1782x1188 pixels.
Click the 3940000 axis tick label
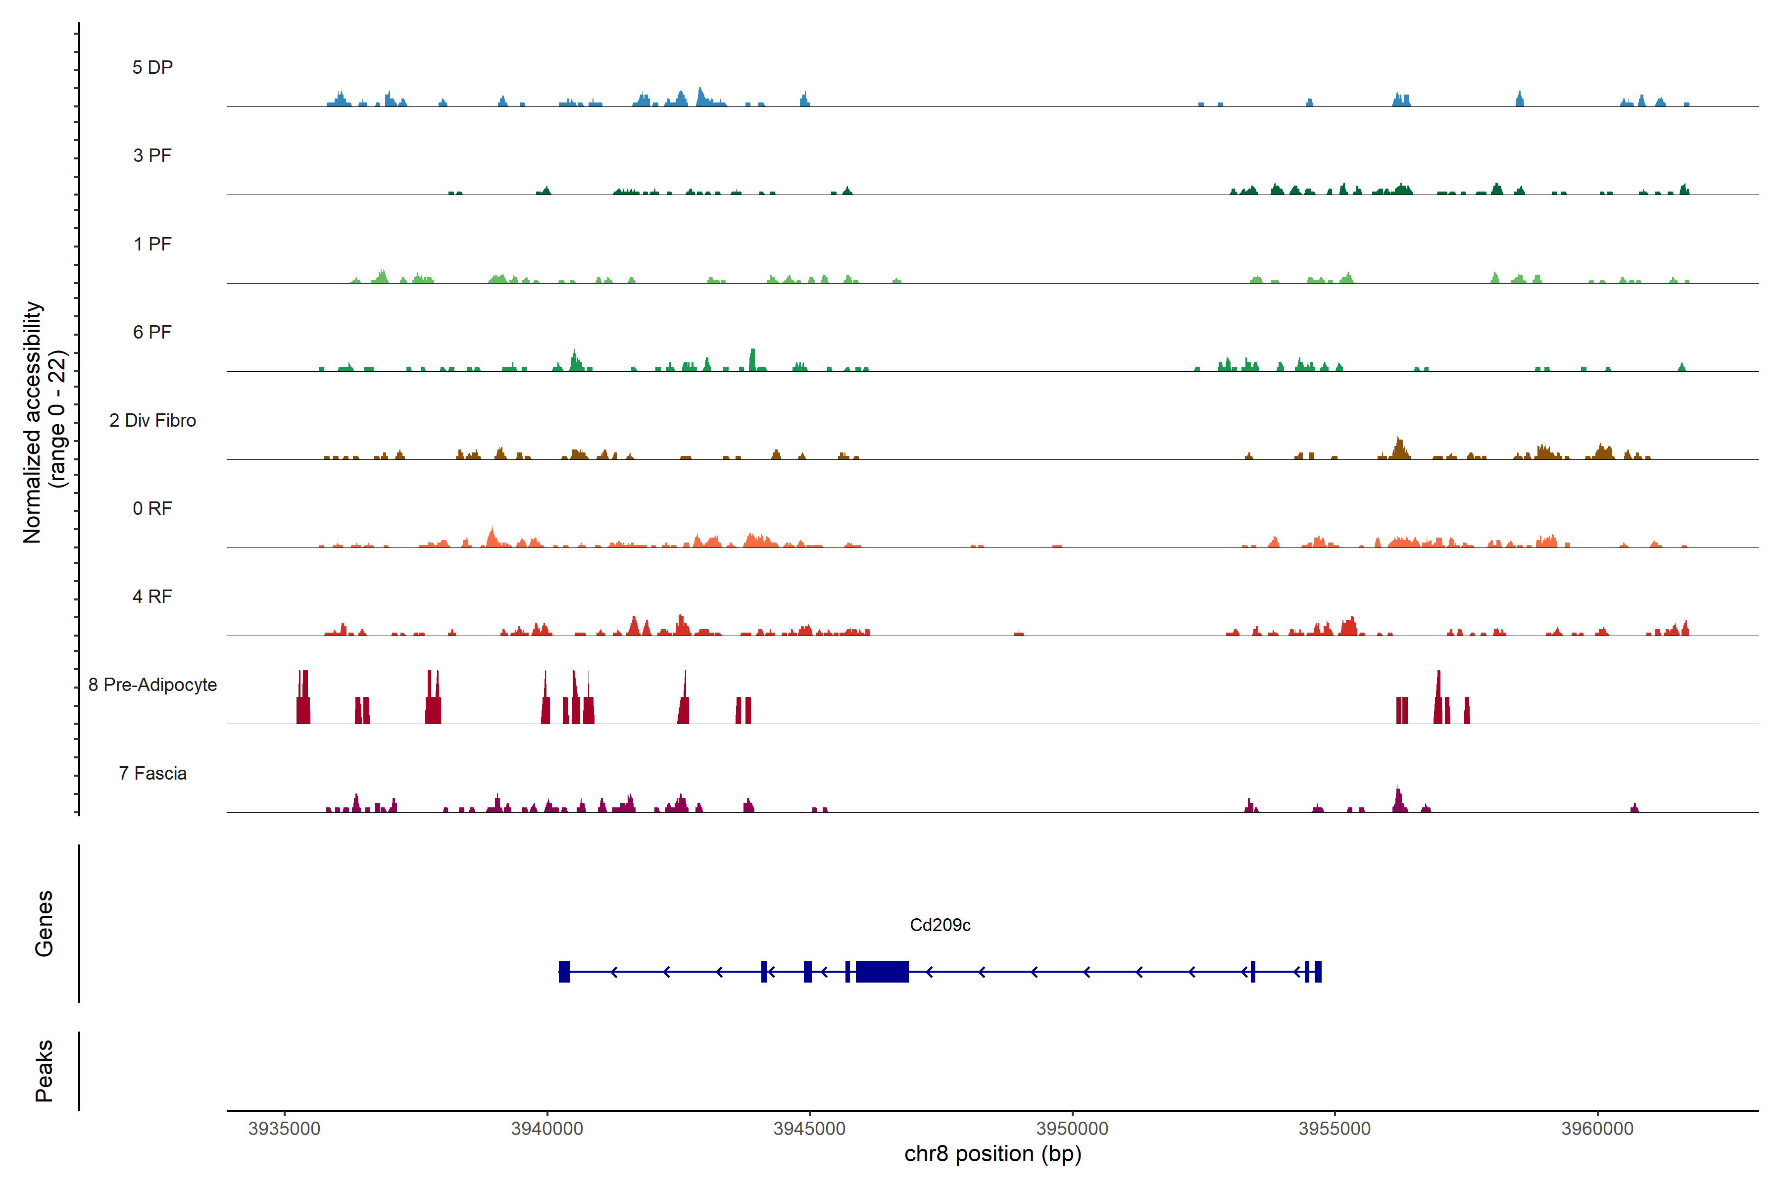[547, 1128]
